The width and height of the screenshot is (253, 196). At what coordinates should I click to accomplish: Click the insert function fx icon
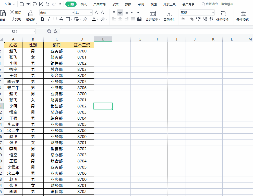pyautogui.click(x=56, y=31)
